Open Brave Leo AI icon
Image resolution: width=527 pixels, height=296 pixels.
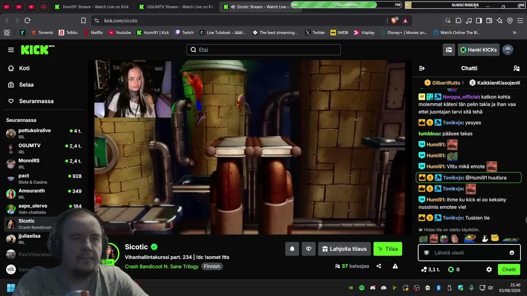click(x=499, y=21)
